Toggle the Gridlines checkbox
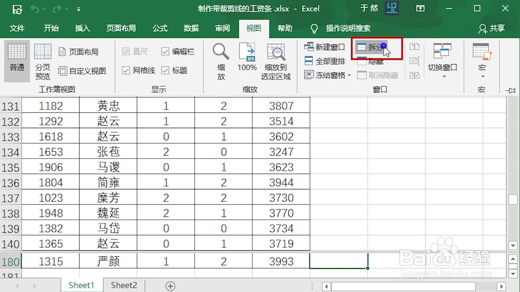The height and width of the screenshot is (292, 520). (139, 71)
